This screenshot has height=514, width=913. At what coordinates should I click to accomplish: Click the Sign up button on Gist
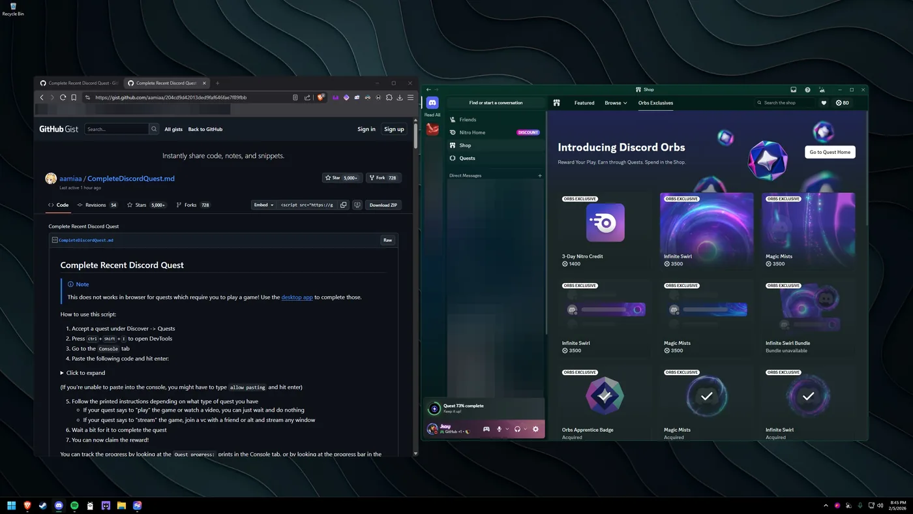pyautogui.click(x=394, y=129)
